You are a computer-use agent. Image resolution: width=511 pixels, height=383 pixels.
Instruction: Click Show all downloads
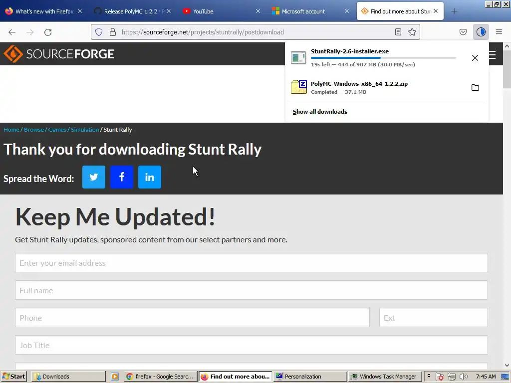[320, 112]
